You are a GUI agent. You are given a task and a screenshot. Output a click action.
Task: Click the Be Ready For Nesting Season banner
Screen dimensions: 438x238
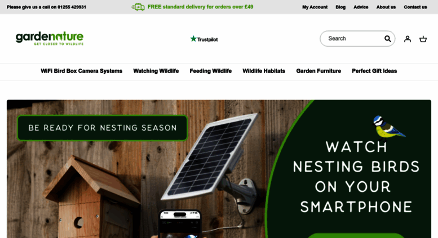102,128
